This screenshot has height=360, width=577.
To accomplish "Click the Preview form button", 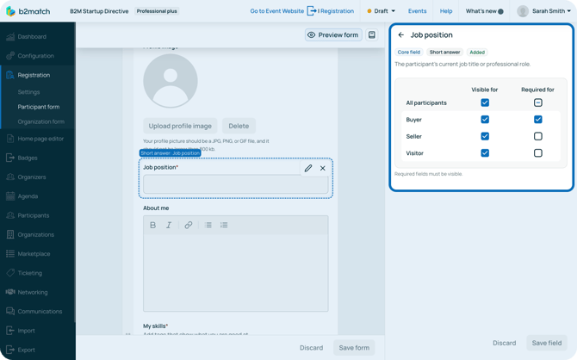I will pyautogui.click(x=333, y=35).
